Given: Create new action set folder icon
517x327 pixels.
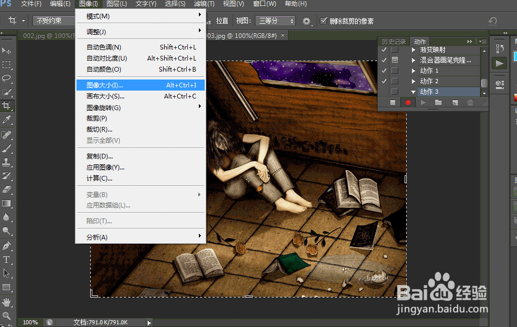Looking at the screenshot, I should click(438, 102).
